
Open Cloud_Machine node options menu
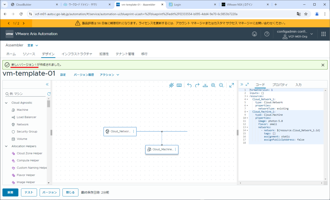(175, 149)
